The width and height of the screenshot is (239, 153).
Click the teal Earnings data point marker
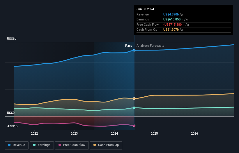click(134, 108)
